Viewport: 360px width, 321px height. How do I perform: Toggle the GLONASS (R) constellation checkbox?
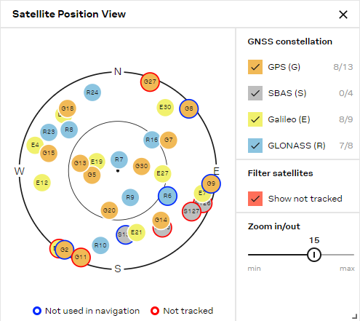pyautogui.click(x=255, y=146)
